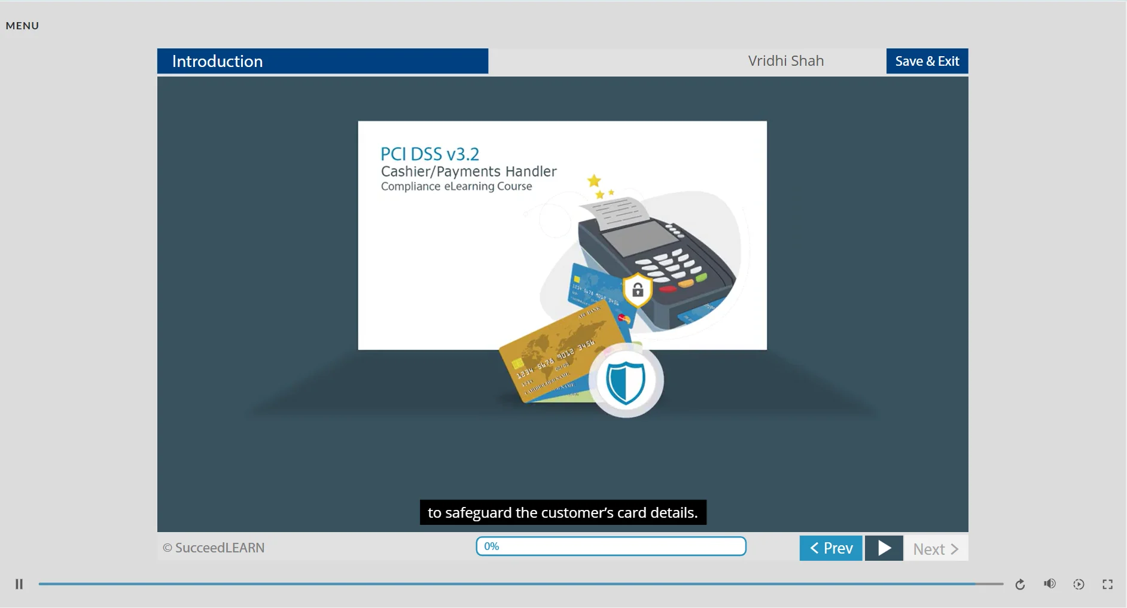Advance with the Next button

936,549
